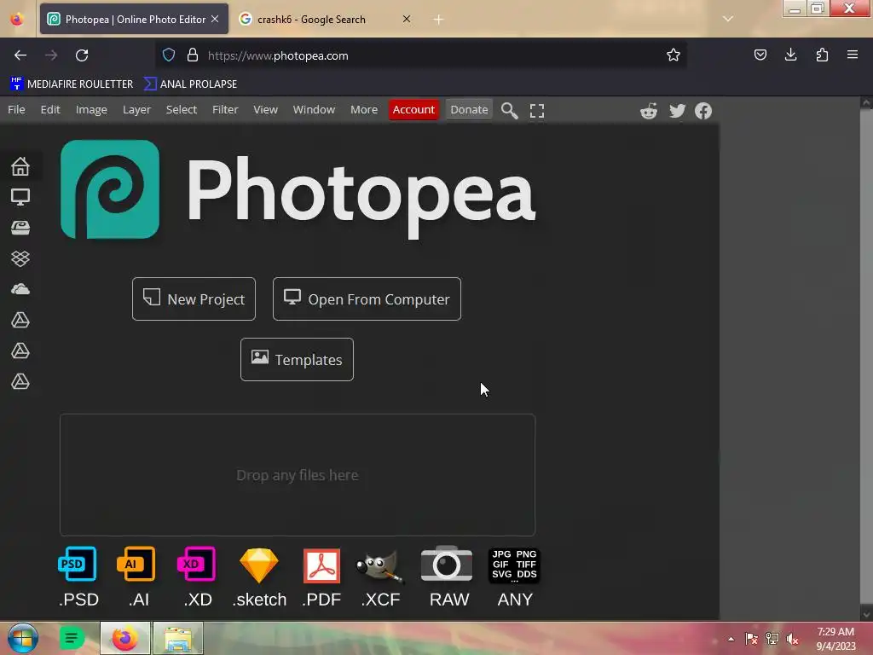This screenshot has width=873, height=655.
Task: Start a New Project
Action: click(194, 299)
